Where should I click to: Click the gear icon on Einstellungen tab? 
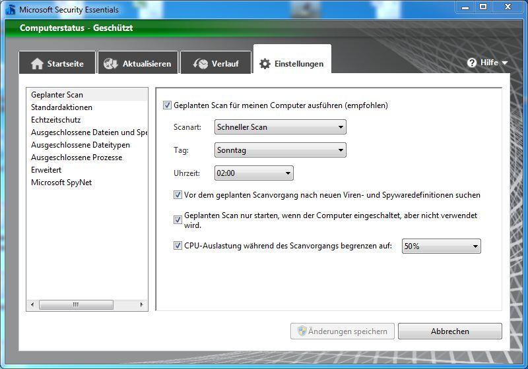pyautogui.click(x=265, y=63)
